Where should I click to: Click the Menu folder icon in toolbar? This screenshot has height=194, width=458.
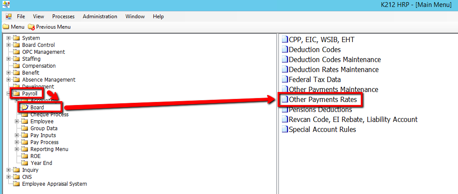click(6, 27)
